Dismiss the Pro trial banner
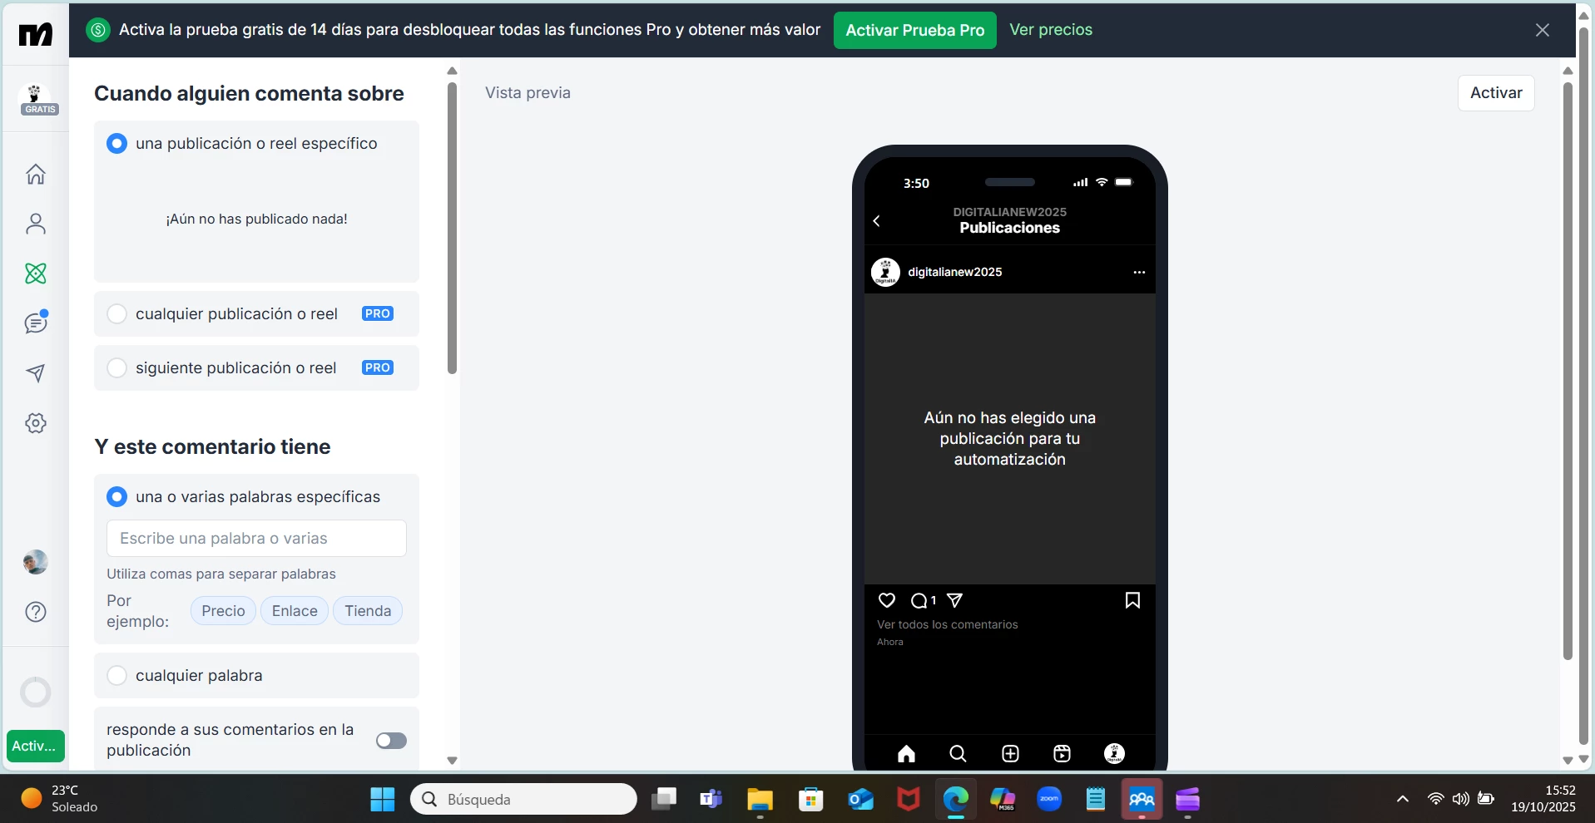The height and width of the screenshot is (823, 1595). 1543,30
